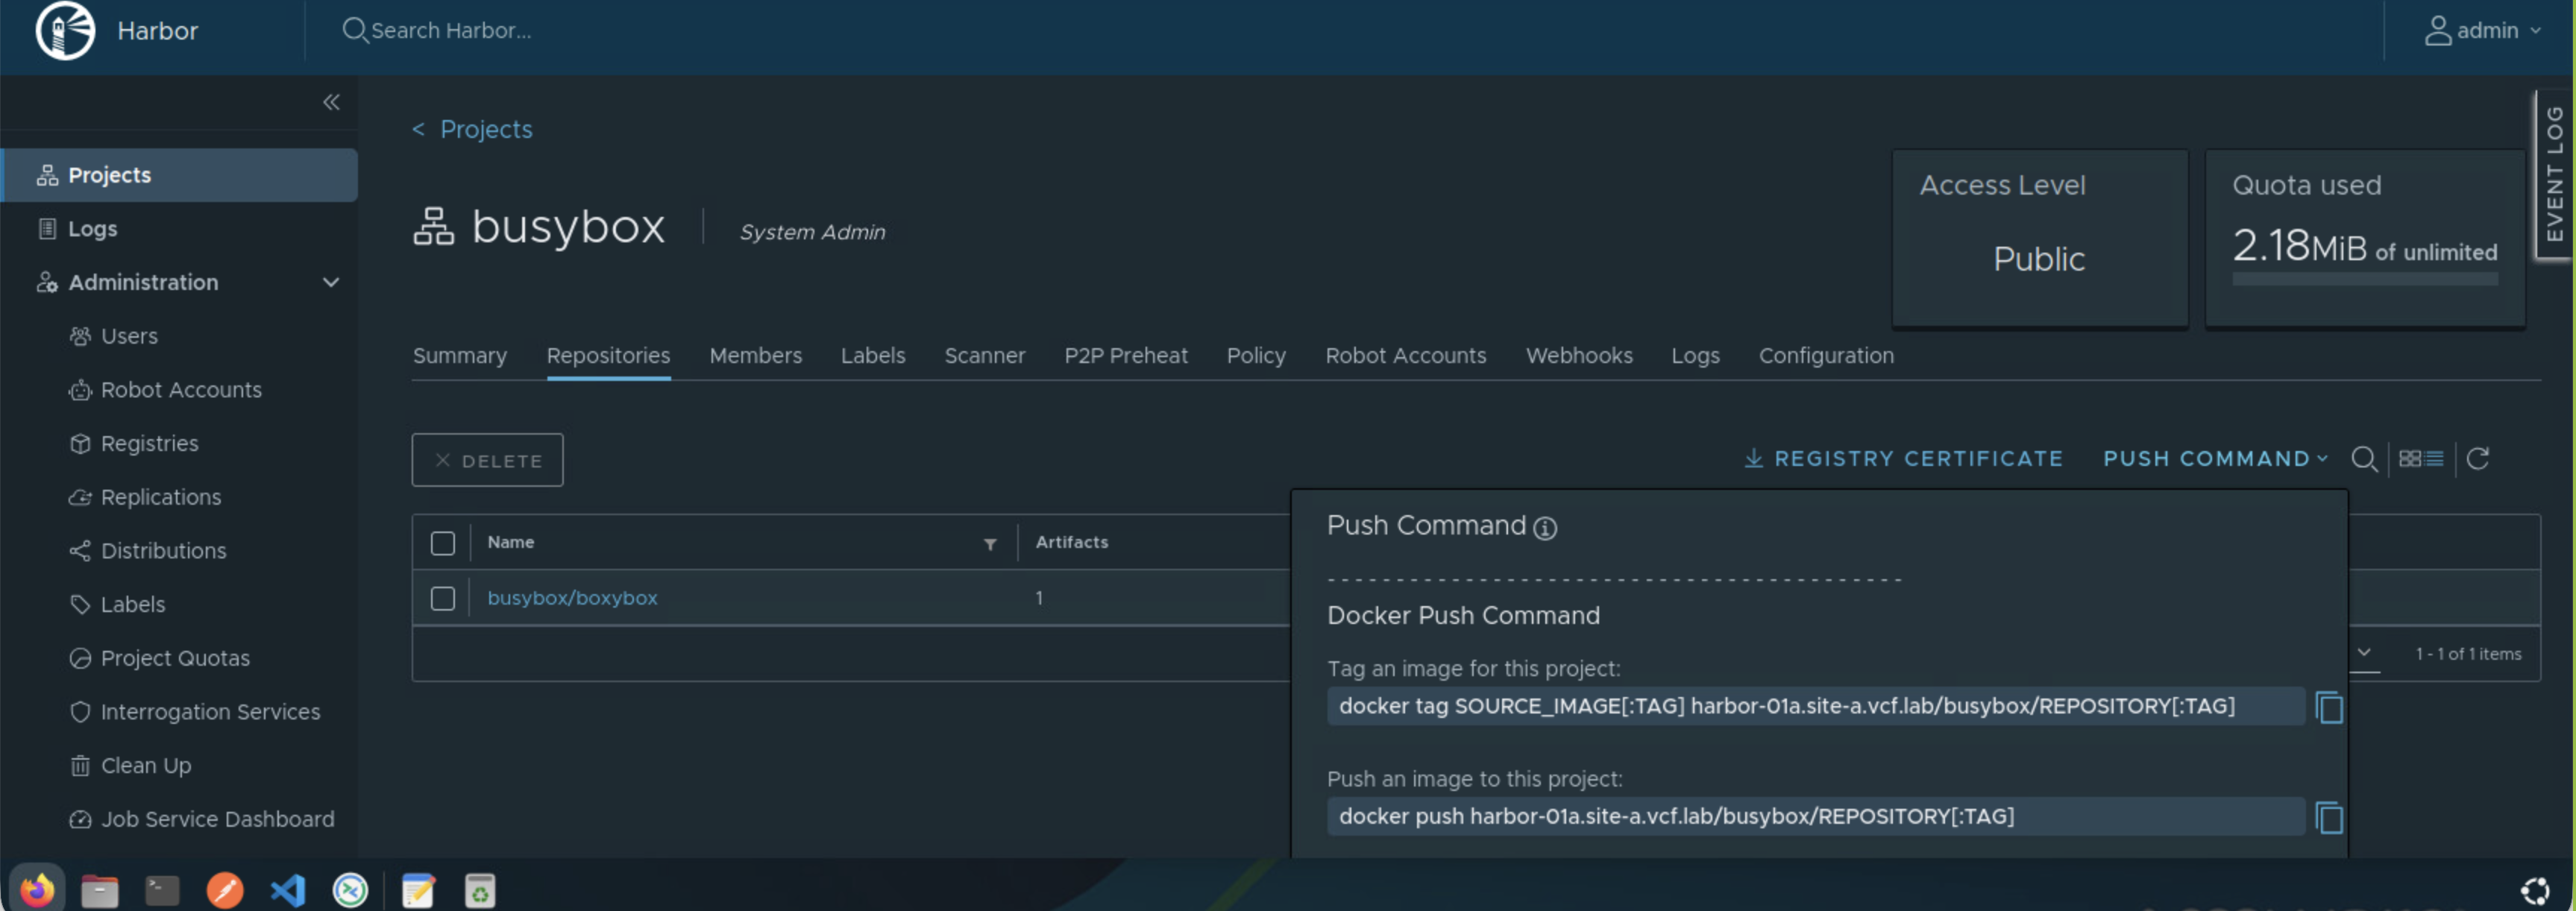Click the 'Docker Push Command' heading
2576x911 pixels.
coord(1463,615)
